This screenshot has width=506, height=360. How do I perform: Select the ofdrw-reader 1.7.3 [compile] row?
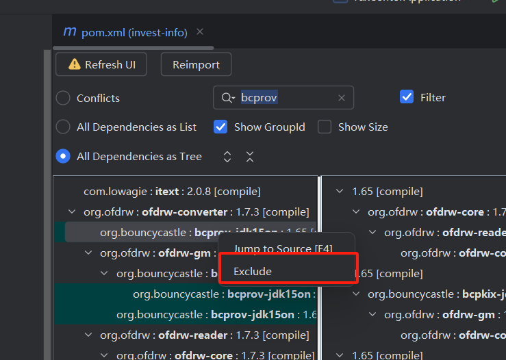(205, 335)
